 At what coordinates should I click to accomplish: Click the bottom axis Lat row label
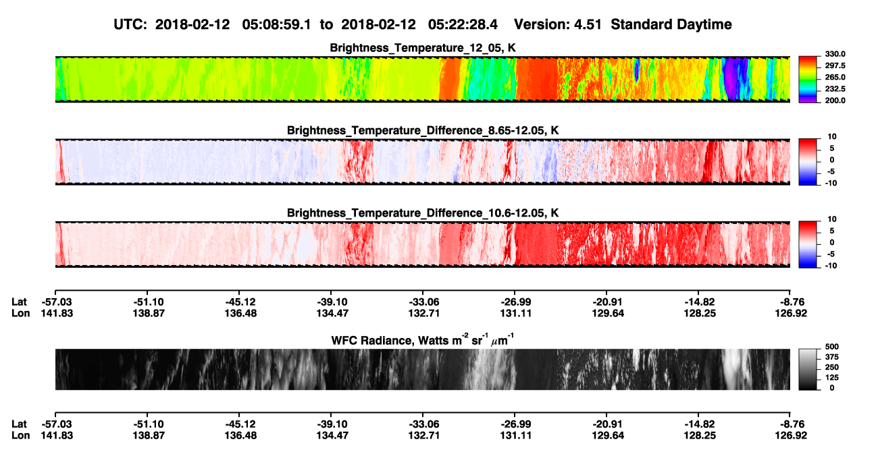tap(20, 424)
